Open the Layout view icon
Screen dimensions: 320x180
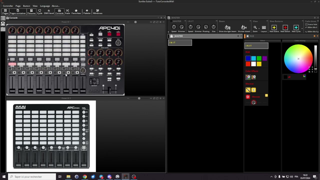pyautogui.click(x=264, y=27)
